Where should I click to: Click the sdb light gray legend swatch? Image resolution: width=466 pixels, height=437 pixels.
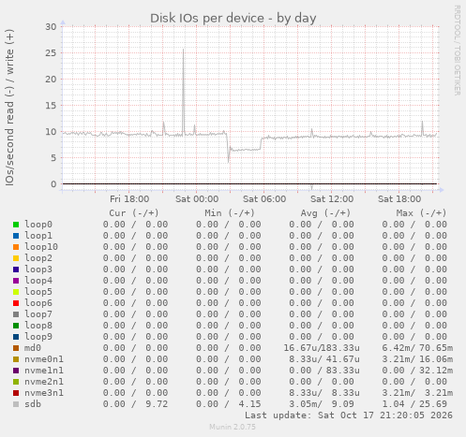click(x=16, y=404)
